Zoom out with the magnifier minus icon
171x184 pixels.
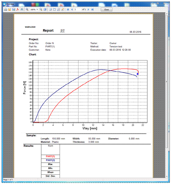click(41, 9)
